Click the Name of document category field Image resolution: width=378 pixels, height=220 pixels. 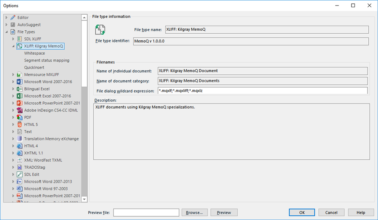[262, 81]
